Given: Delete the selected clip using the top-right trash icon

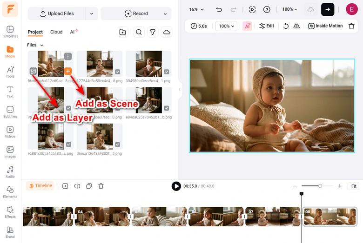Looking at the screenshot, I should [x=351, y=26].
